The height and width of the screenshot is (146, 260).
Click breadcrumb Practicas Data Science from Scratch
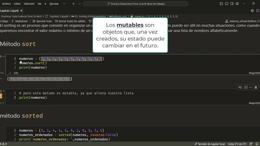coord(22,16)
